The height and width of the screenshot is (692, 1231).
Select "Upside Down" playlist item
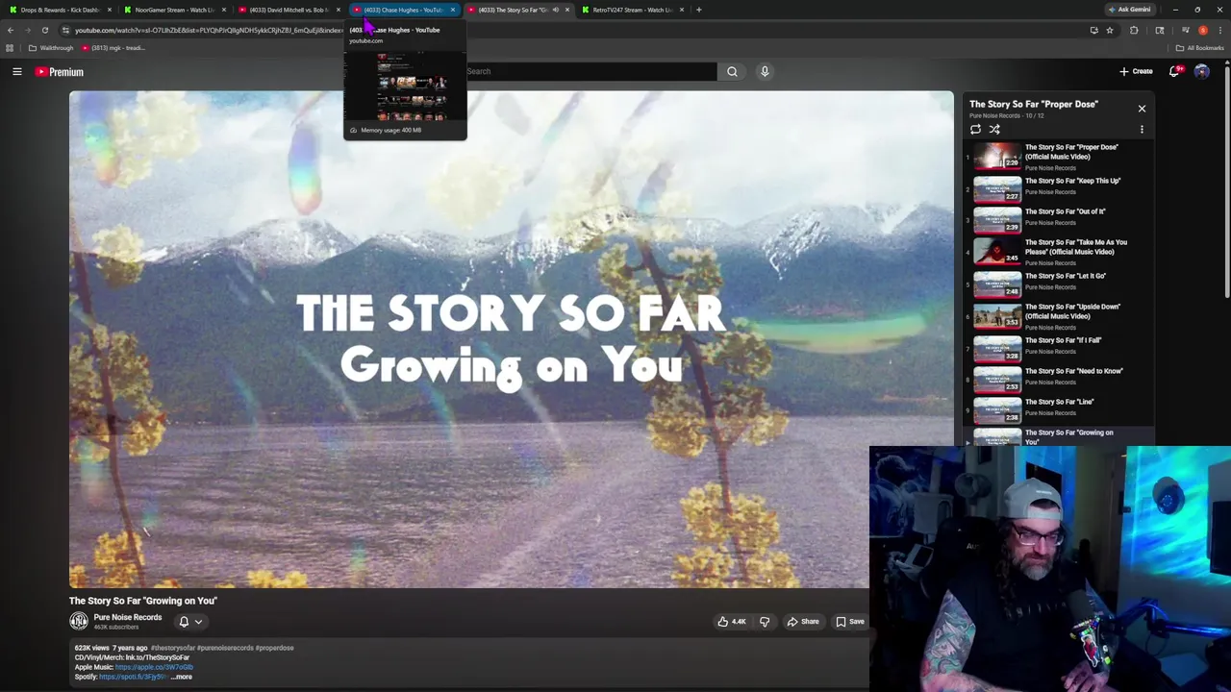pos(1058,316)
